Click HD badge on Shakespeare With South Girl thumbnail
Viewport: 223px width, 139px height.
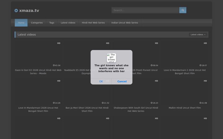click(x=156, y=81)
